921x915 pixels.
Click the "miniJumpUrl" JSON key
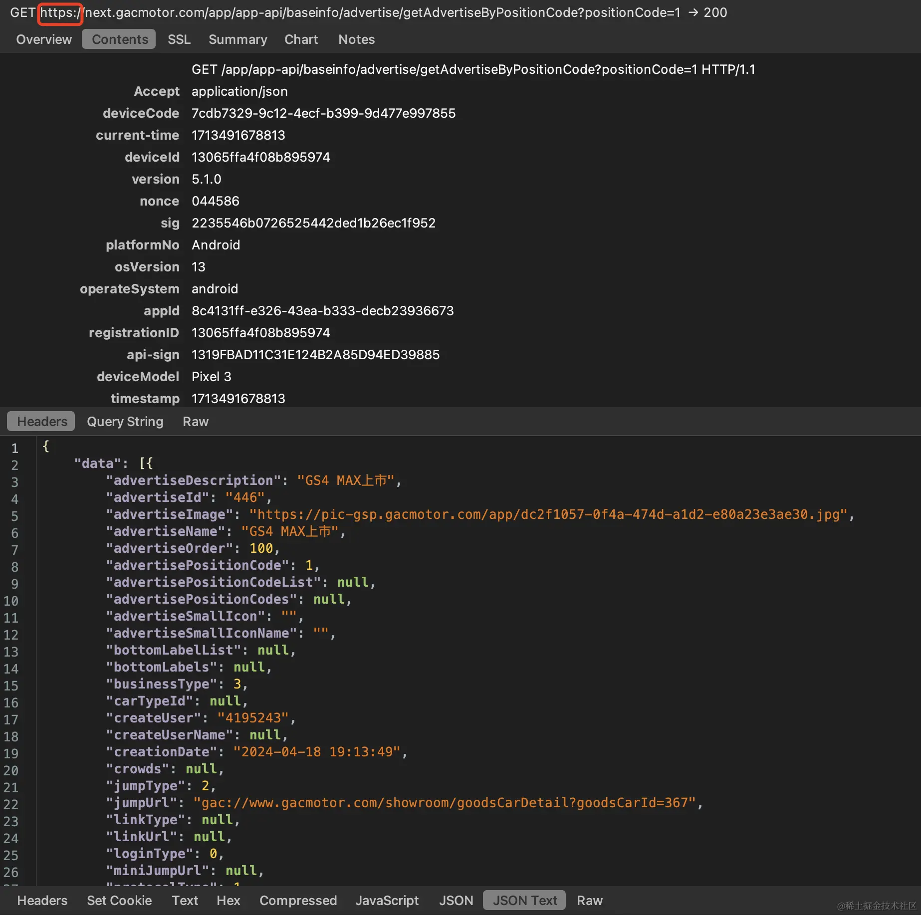[157, 871]
